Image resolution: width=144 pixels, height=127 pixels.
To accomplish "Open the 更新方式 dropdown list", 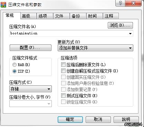I will 95,48.
